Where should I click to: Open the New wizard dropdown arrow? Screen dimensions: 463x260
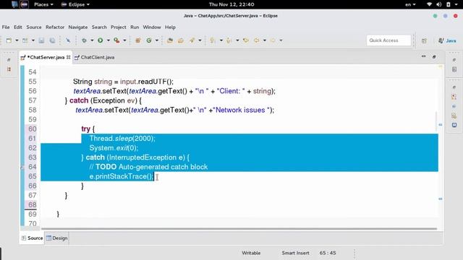(17, 40)
